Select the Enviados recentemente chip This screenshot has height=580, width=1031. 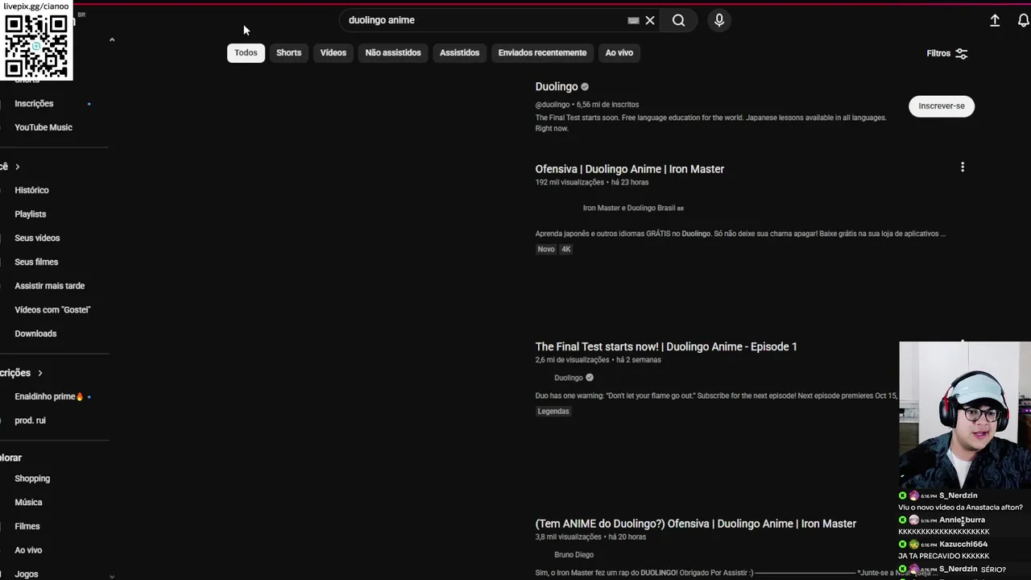[542, 53]
